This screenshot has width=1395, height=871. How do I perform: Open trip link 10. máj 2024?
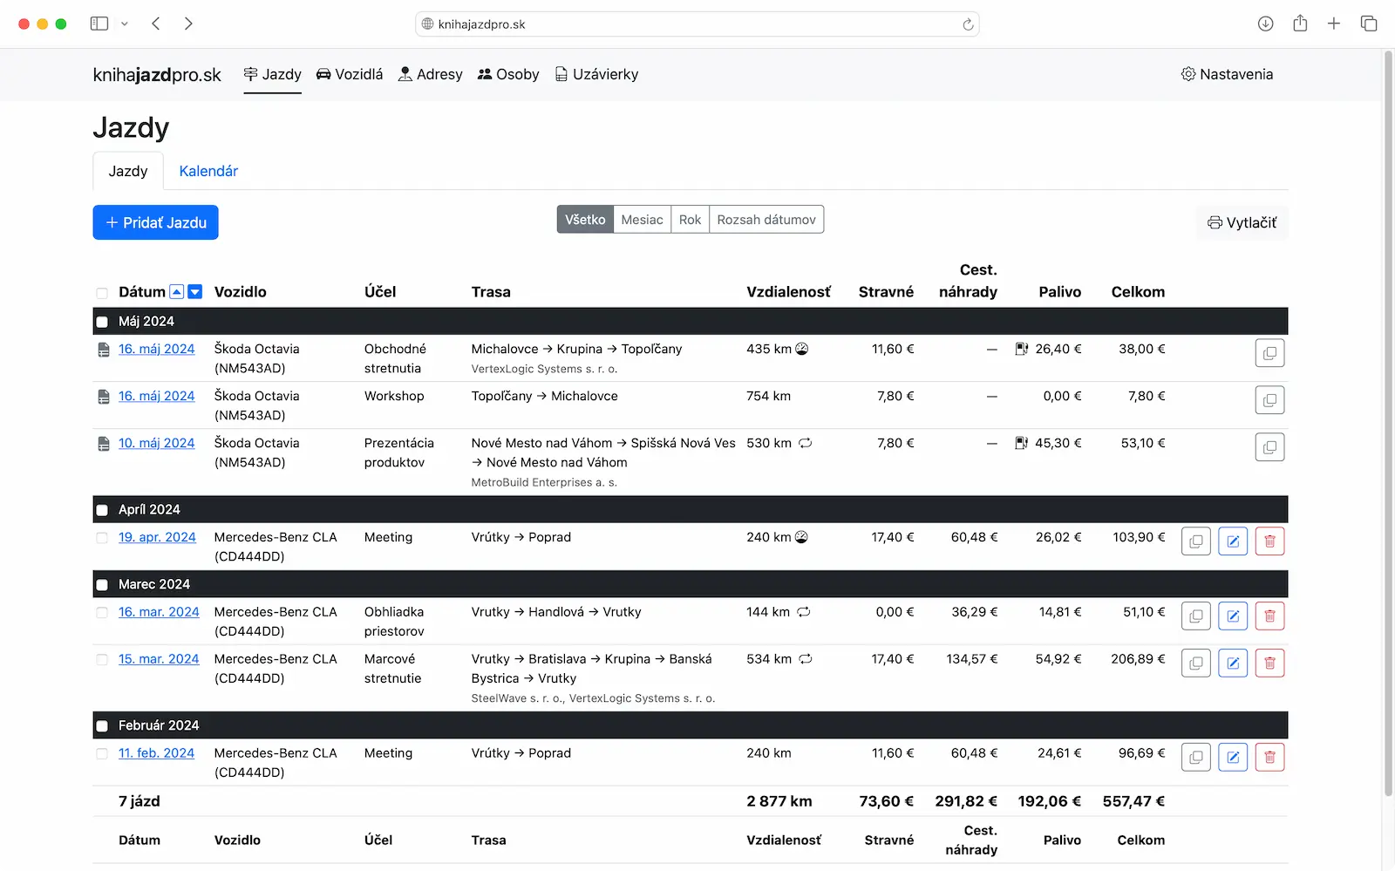coord(157,443)
